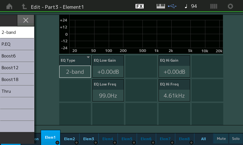Image resolution: width=243 pixels, height=145 pixels.
Task: Toggle Elem8 on/off indicator circle
Action: 191,143
